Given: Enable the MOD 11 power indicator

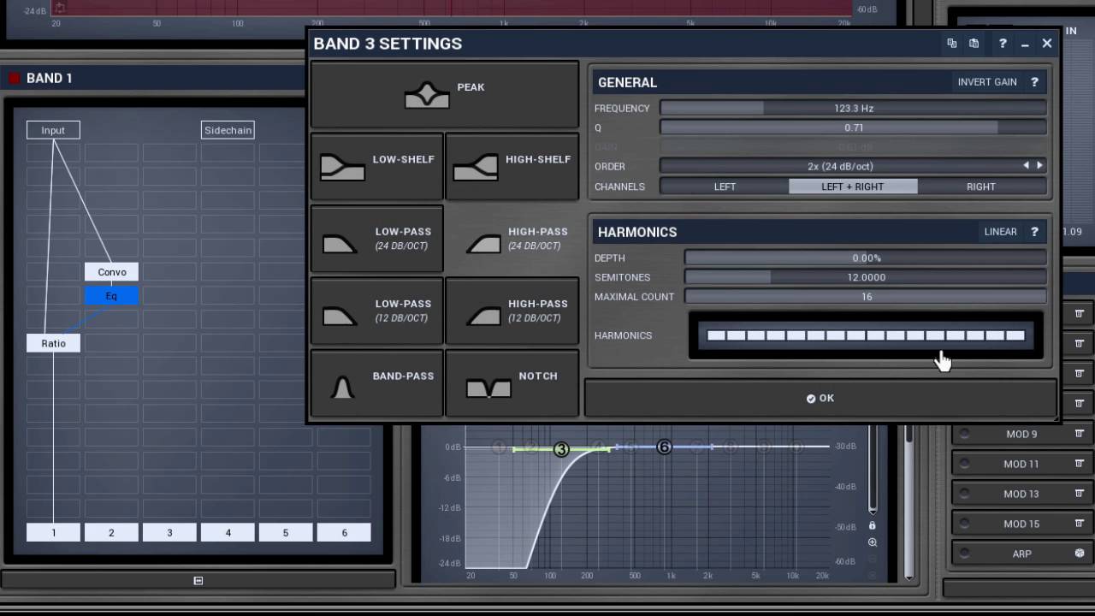Looking at the screenshot, I should pos(964,464).
